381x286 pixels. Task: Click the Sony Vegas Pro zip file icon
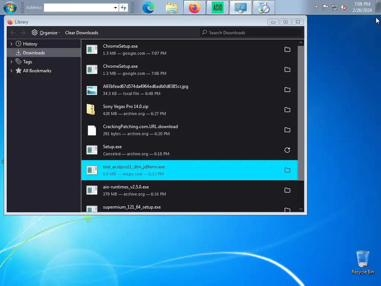pos(91,109)
